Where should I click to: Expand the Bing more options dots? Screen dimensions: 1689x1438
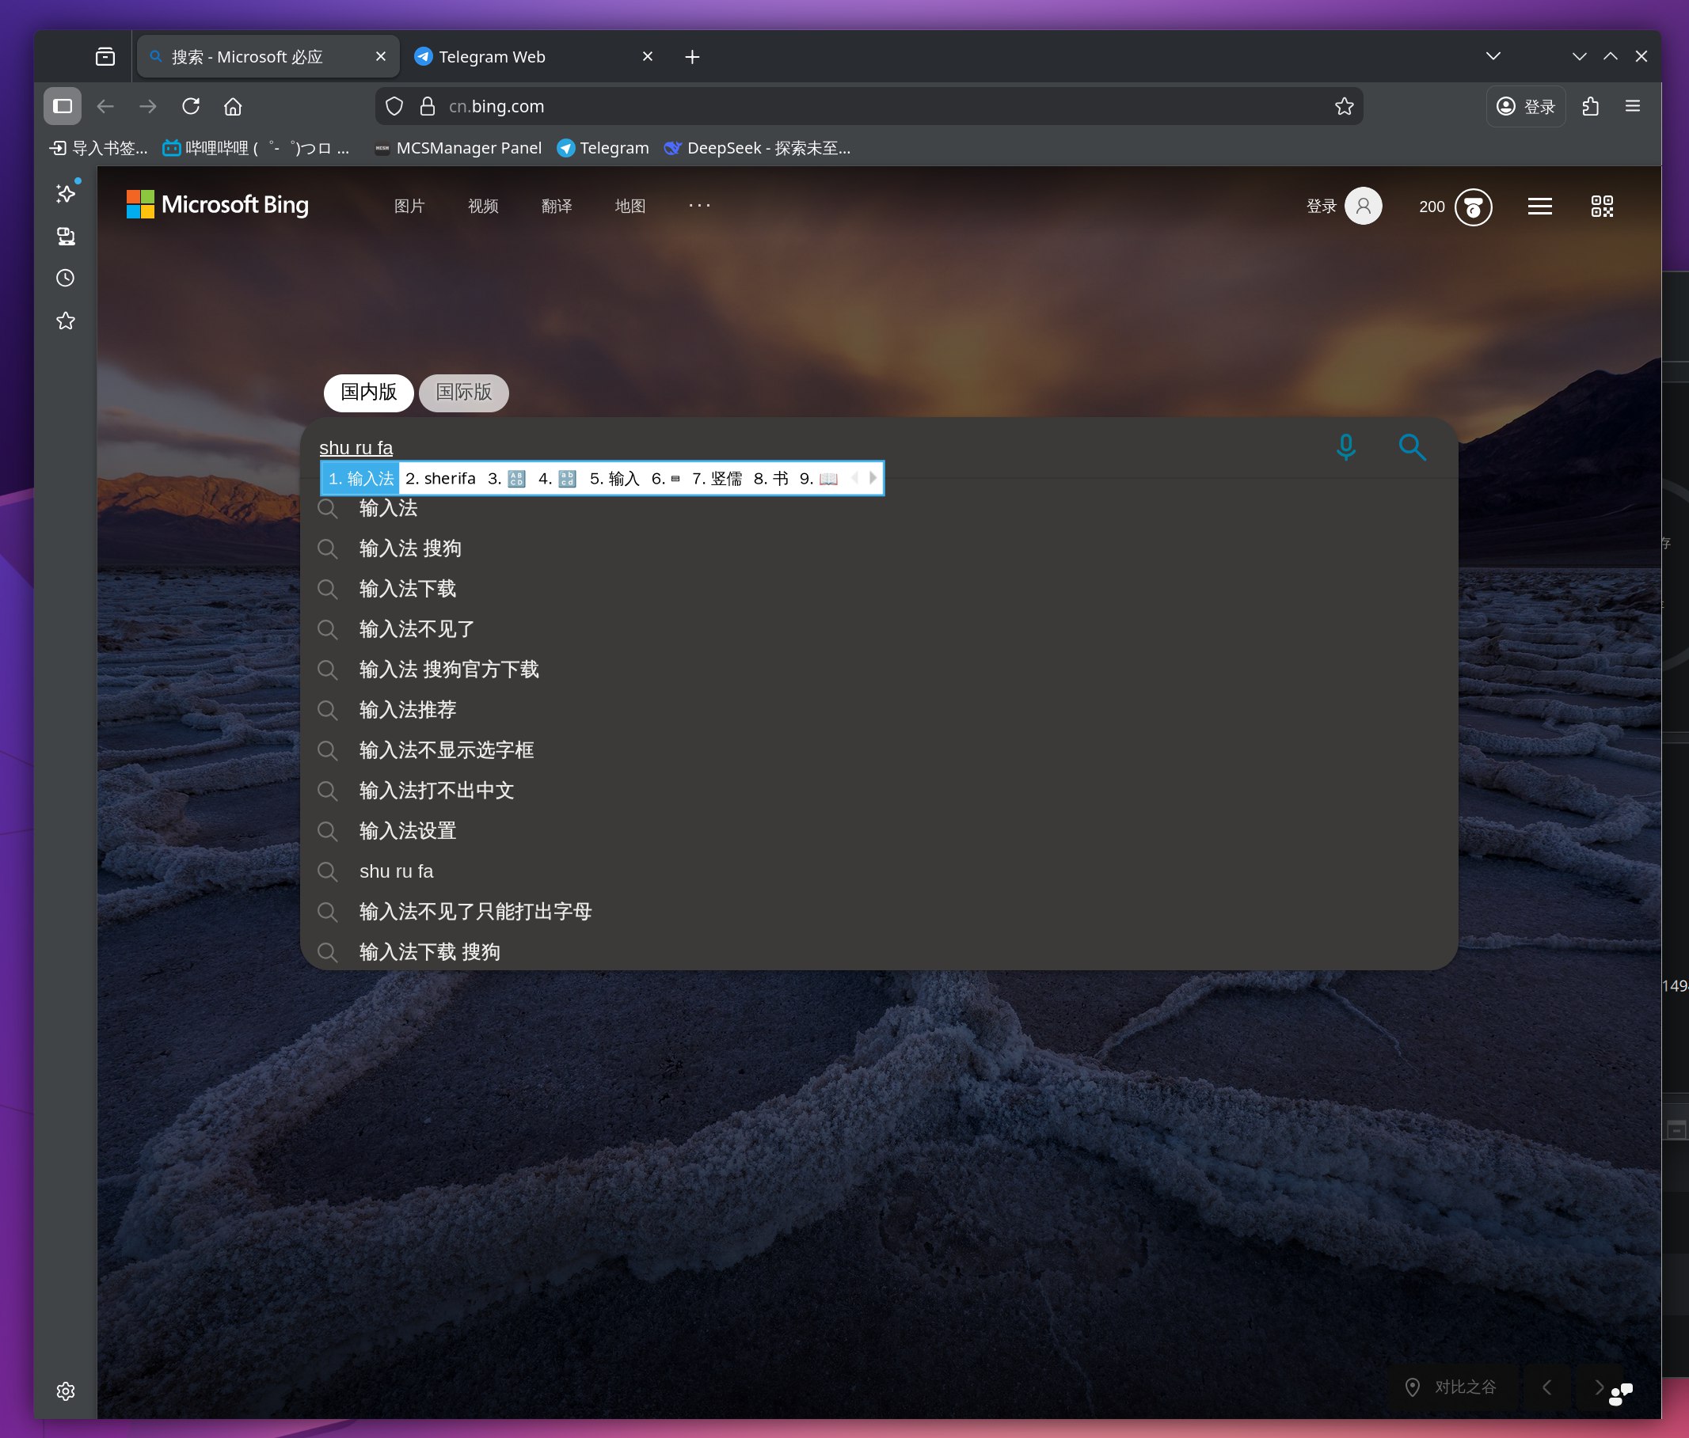click(x=698, y=205)
